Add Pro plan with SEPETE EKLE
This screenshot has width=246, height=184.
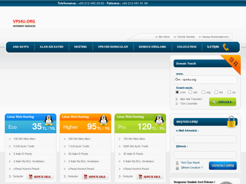click(x=150, y=177)
